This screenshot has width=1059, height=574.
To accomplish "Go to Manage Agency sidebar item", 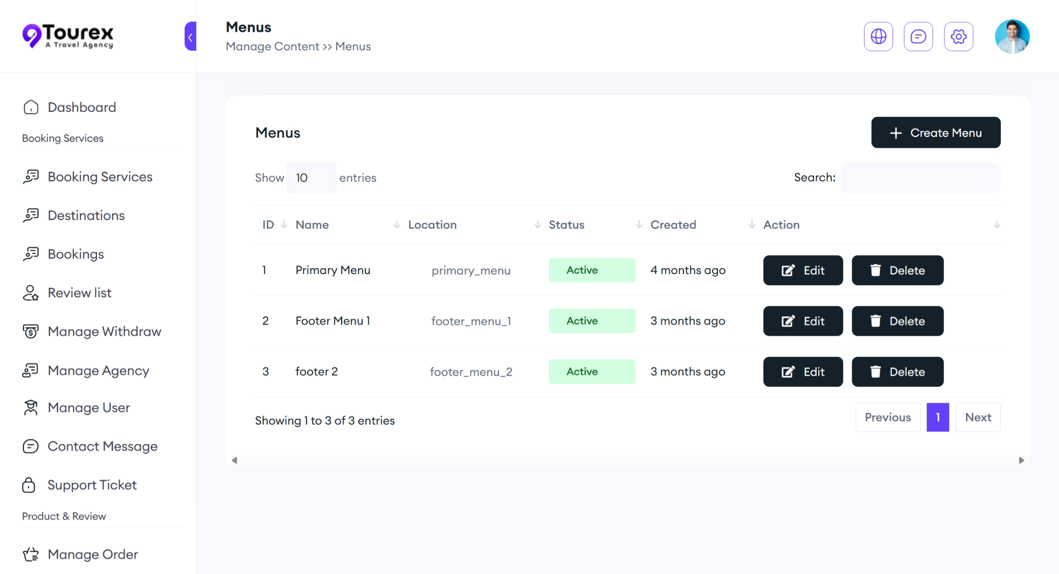I will tap(98, 370).
